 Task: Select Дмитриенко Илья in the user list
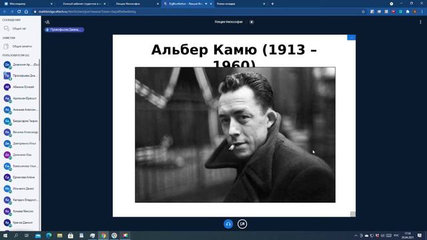pos(21,143)
